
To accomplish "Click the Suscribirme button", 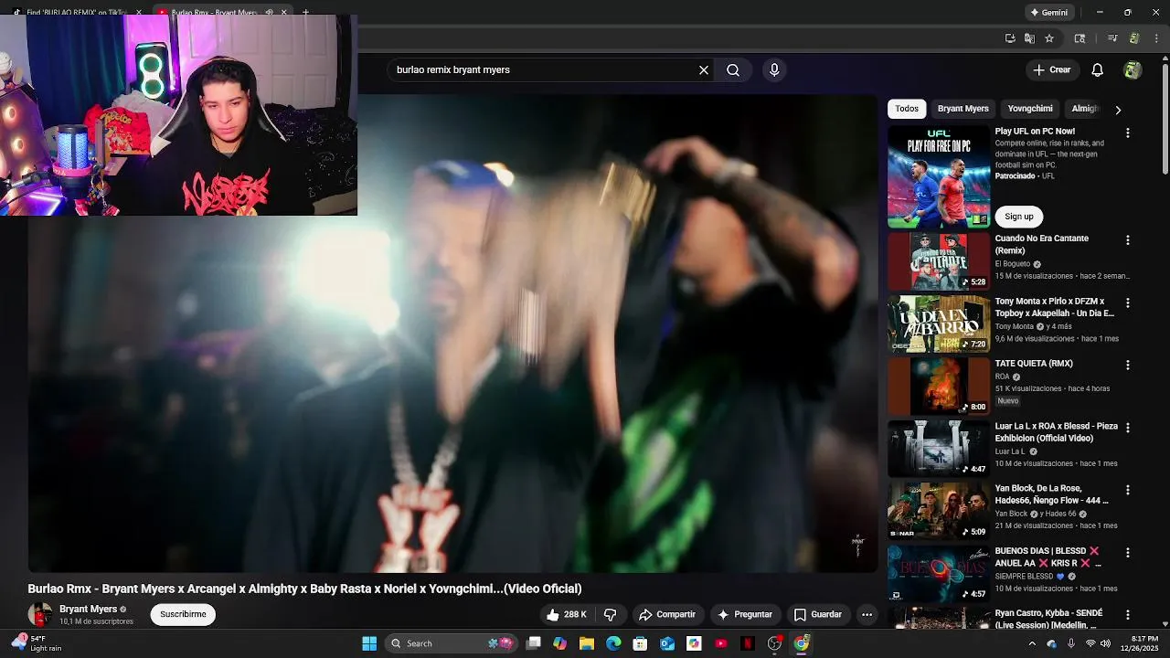I will coord(183,614).
